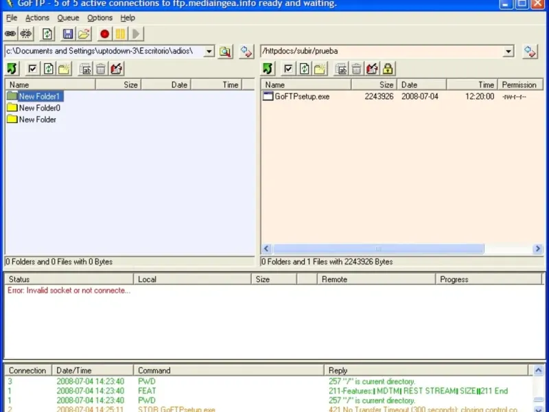Click the yellow Pause queue button
Image resolution: width=549 pixels, height=412 pixels.
click(x=120, y=33)
